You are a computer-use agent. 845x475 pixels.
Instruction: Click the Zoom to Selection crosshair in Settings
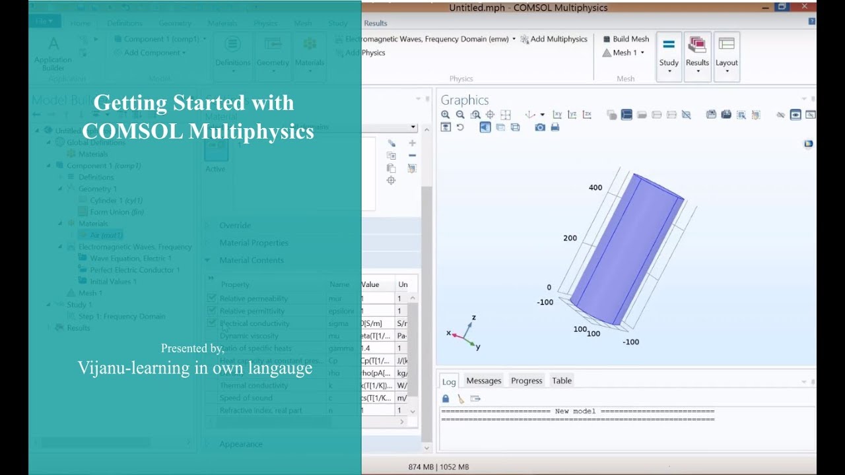[x=391, y=180]
